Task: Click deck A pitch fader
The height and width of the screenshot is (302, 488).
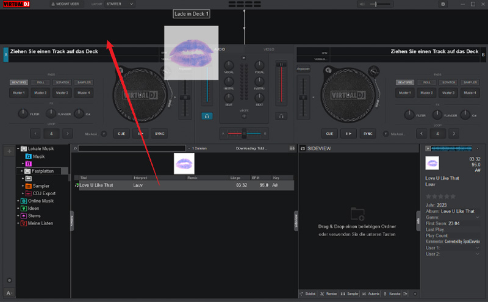Action: 185,98
